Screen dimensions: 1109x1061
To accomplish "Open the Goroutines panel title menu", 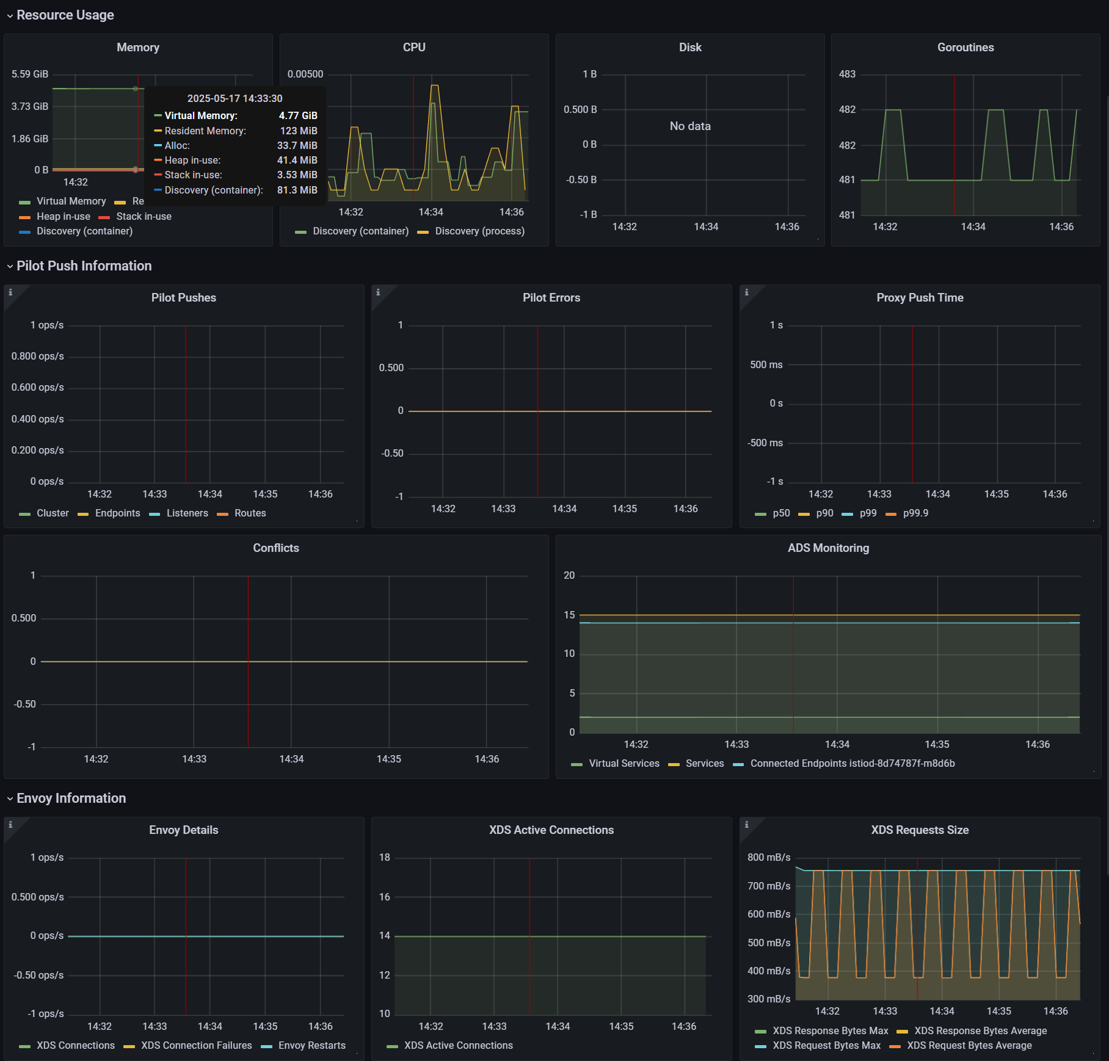I will pyautogui.click(x=965, y=48).
